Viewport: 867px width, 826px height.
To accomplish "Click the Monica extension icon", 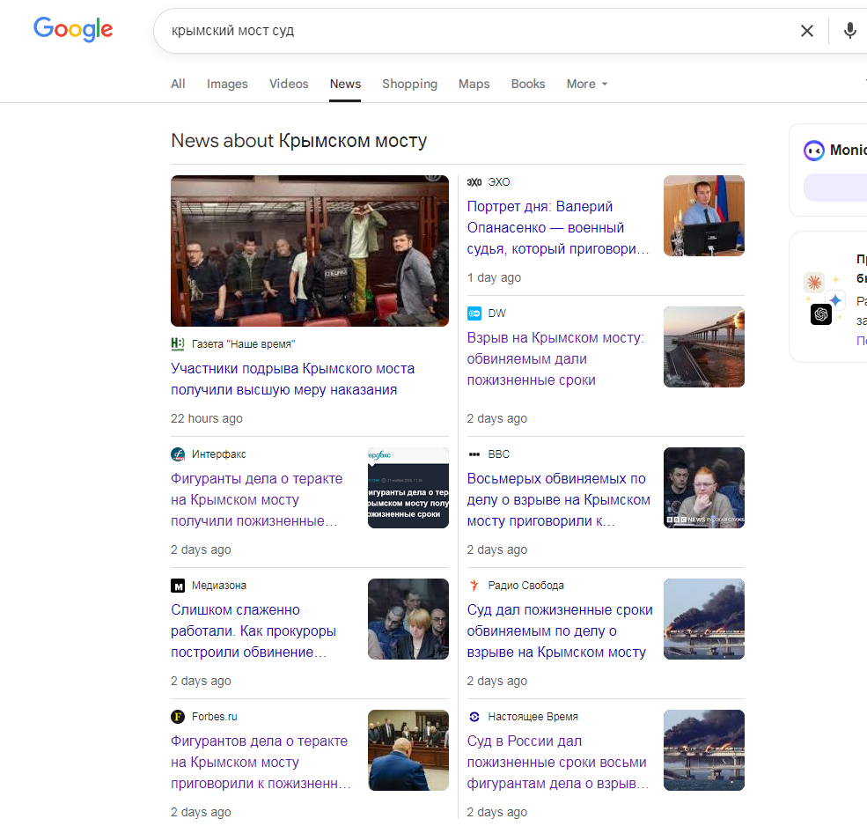I will tap(814, 151).
